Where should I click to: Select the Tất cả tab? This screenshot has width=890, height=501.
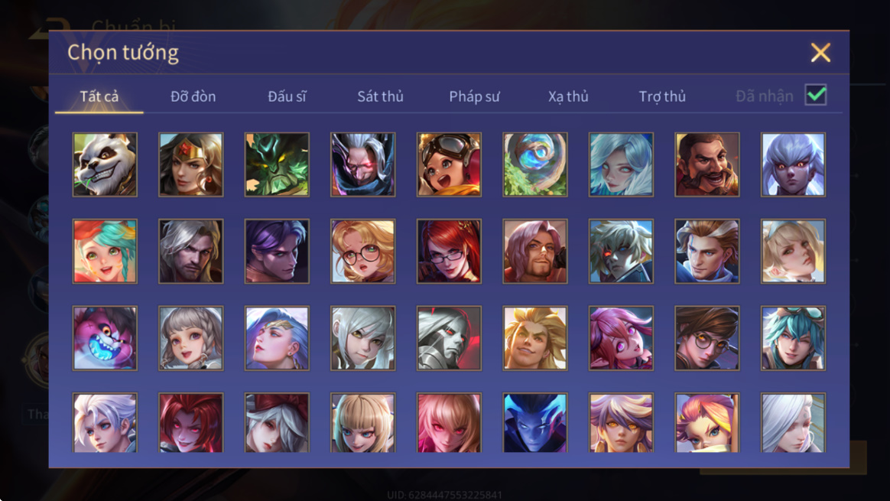99,96
